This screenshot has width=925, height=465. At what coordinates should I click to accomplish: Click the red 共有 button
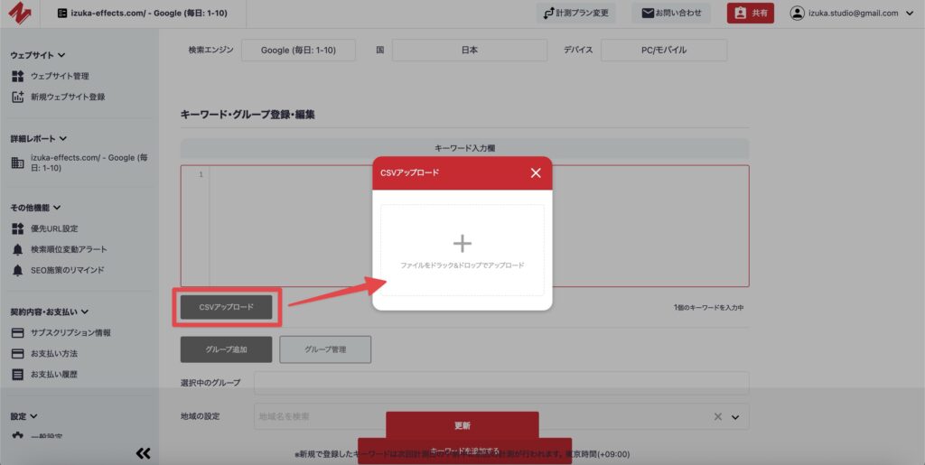click(751, 14)
